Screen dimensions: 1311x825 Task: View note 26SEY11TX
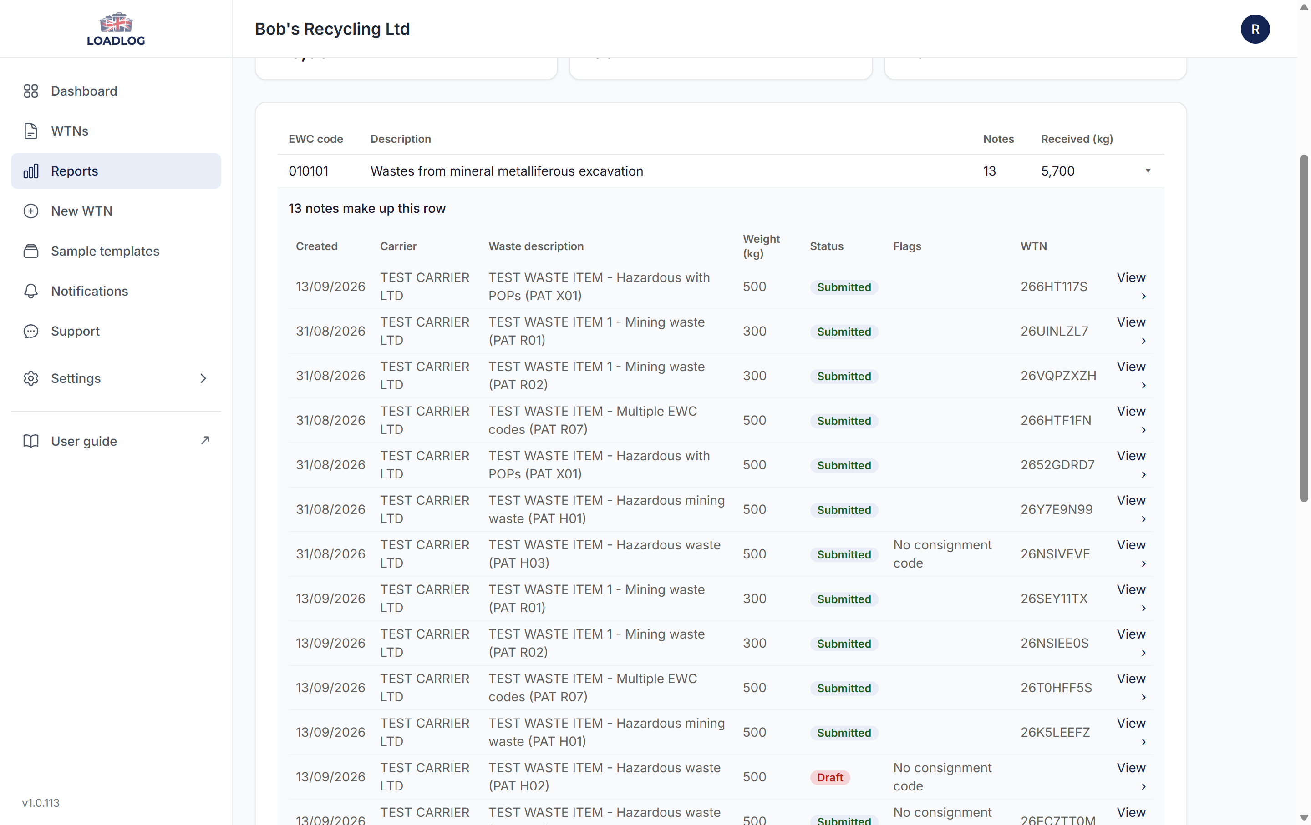click(1131, 598)
